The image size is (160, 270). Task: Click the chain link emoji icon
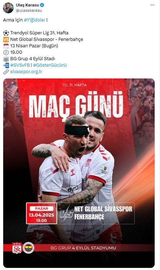[6, 72]
